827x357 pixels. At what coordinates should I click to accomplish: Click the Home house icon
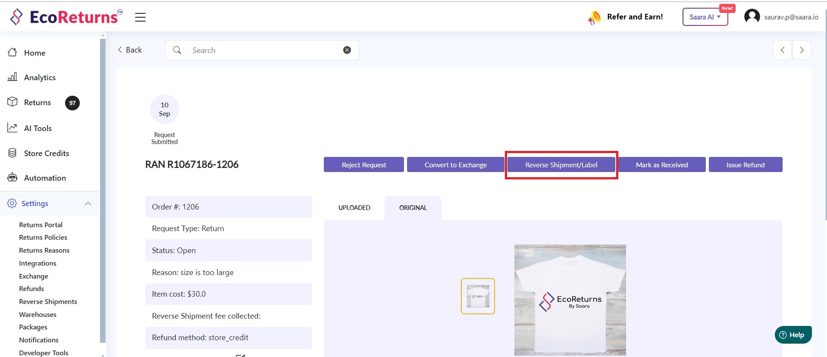click(13, 53)
